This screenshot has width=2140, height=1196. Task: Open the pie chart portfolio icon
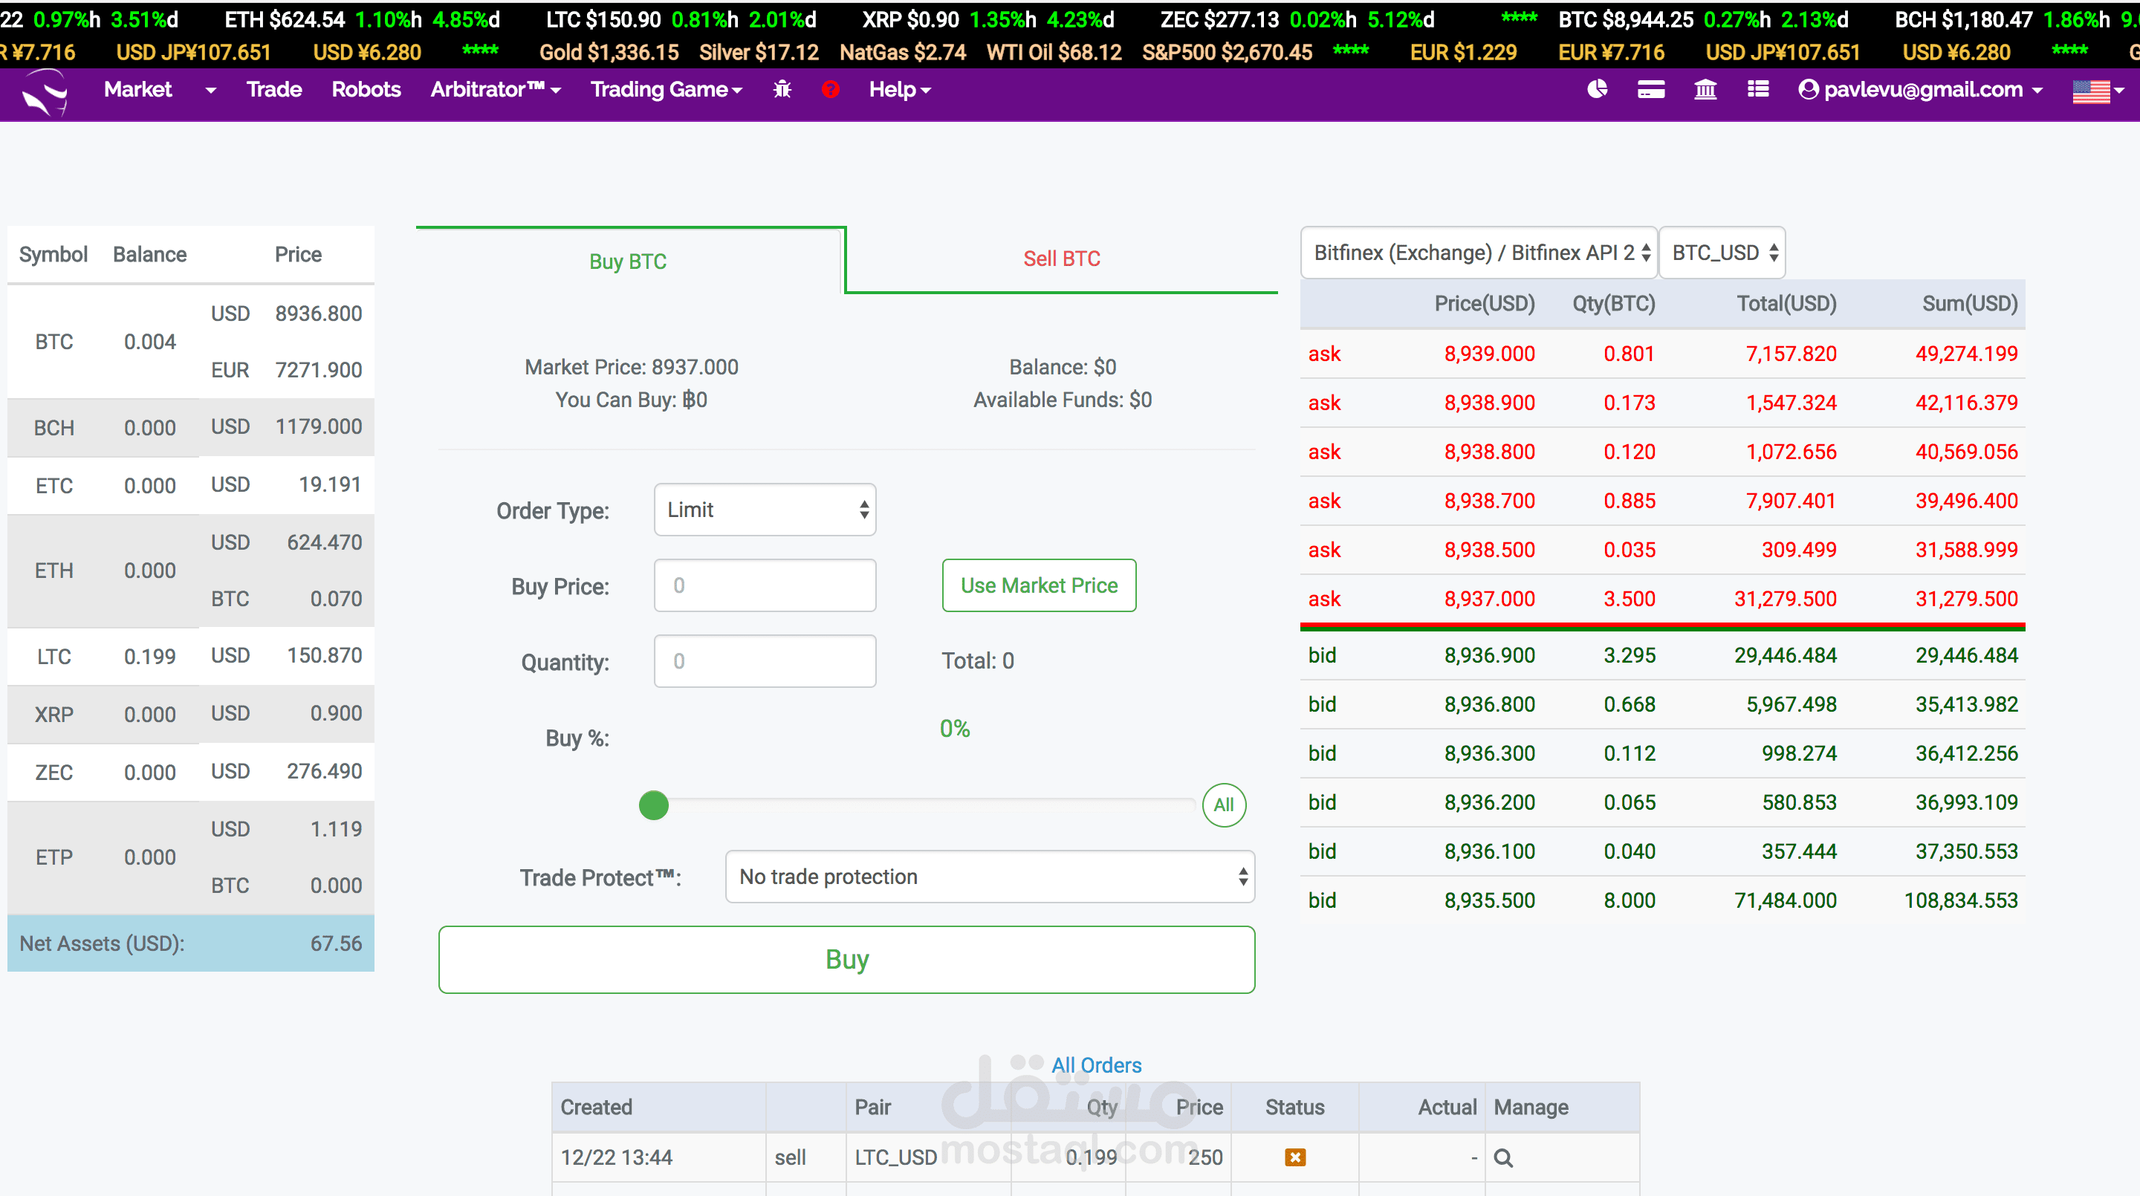tap(1597, 90)
